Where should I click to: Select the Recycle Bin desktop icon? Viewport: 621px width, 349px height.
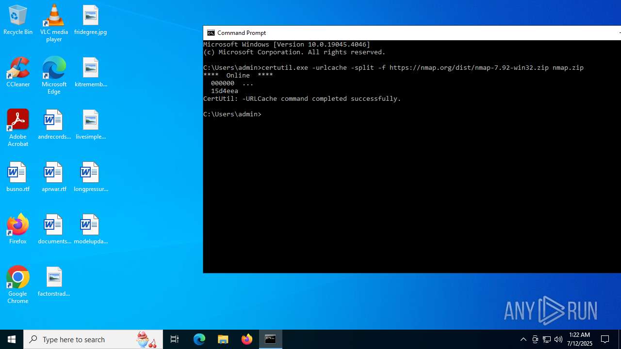point(18,20)
